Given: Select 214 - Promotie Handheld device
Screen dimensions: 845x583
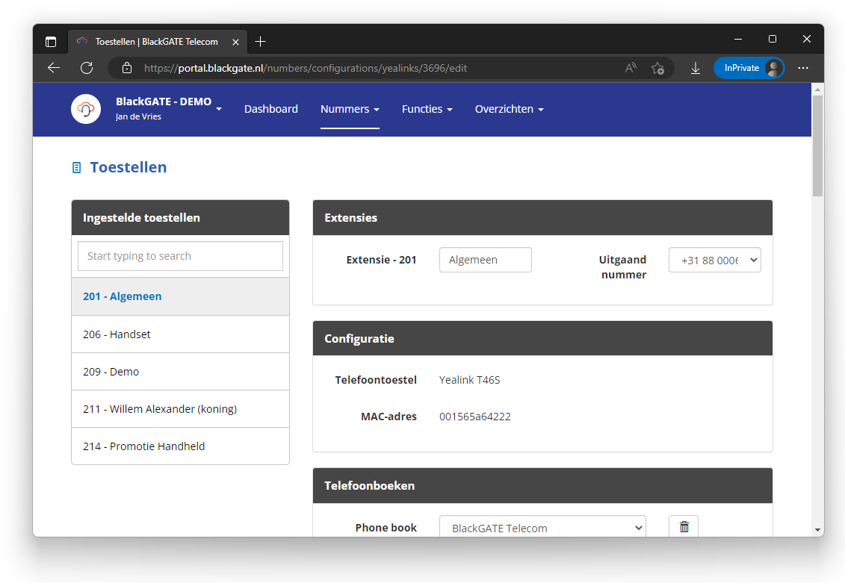Looking at the screenshot, I should pyautogui.click(x=180, y=446).
